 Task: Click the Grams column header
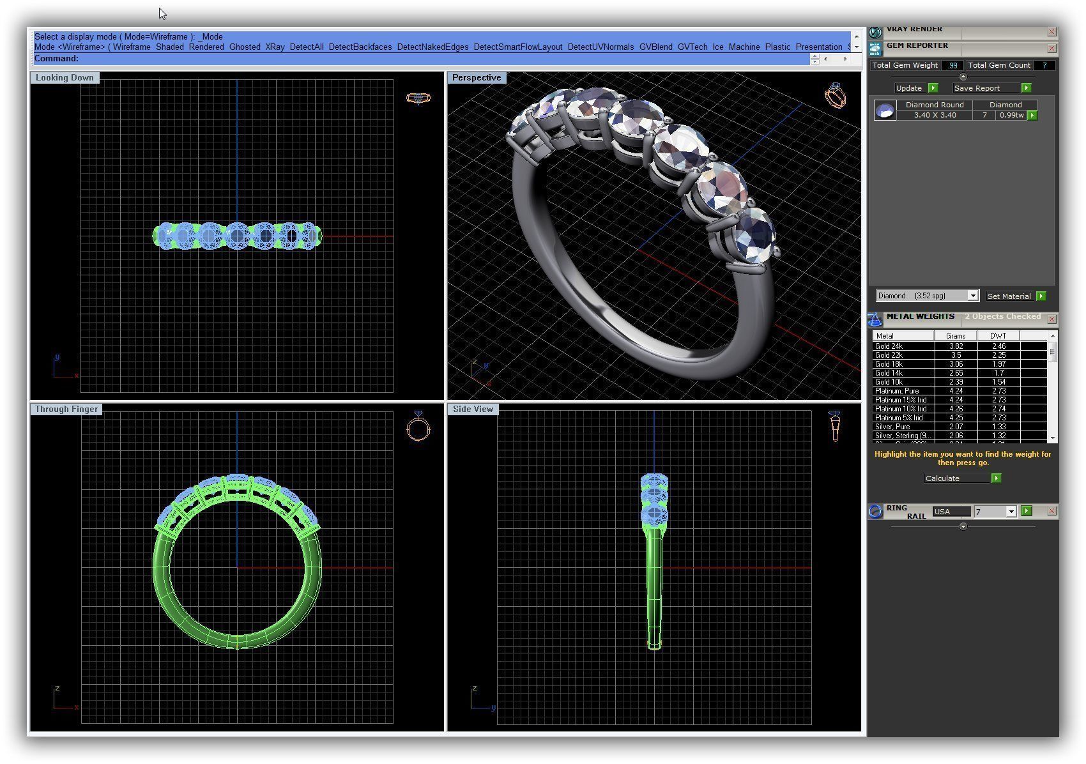(956, 336)
